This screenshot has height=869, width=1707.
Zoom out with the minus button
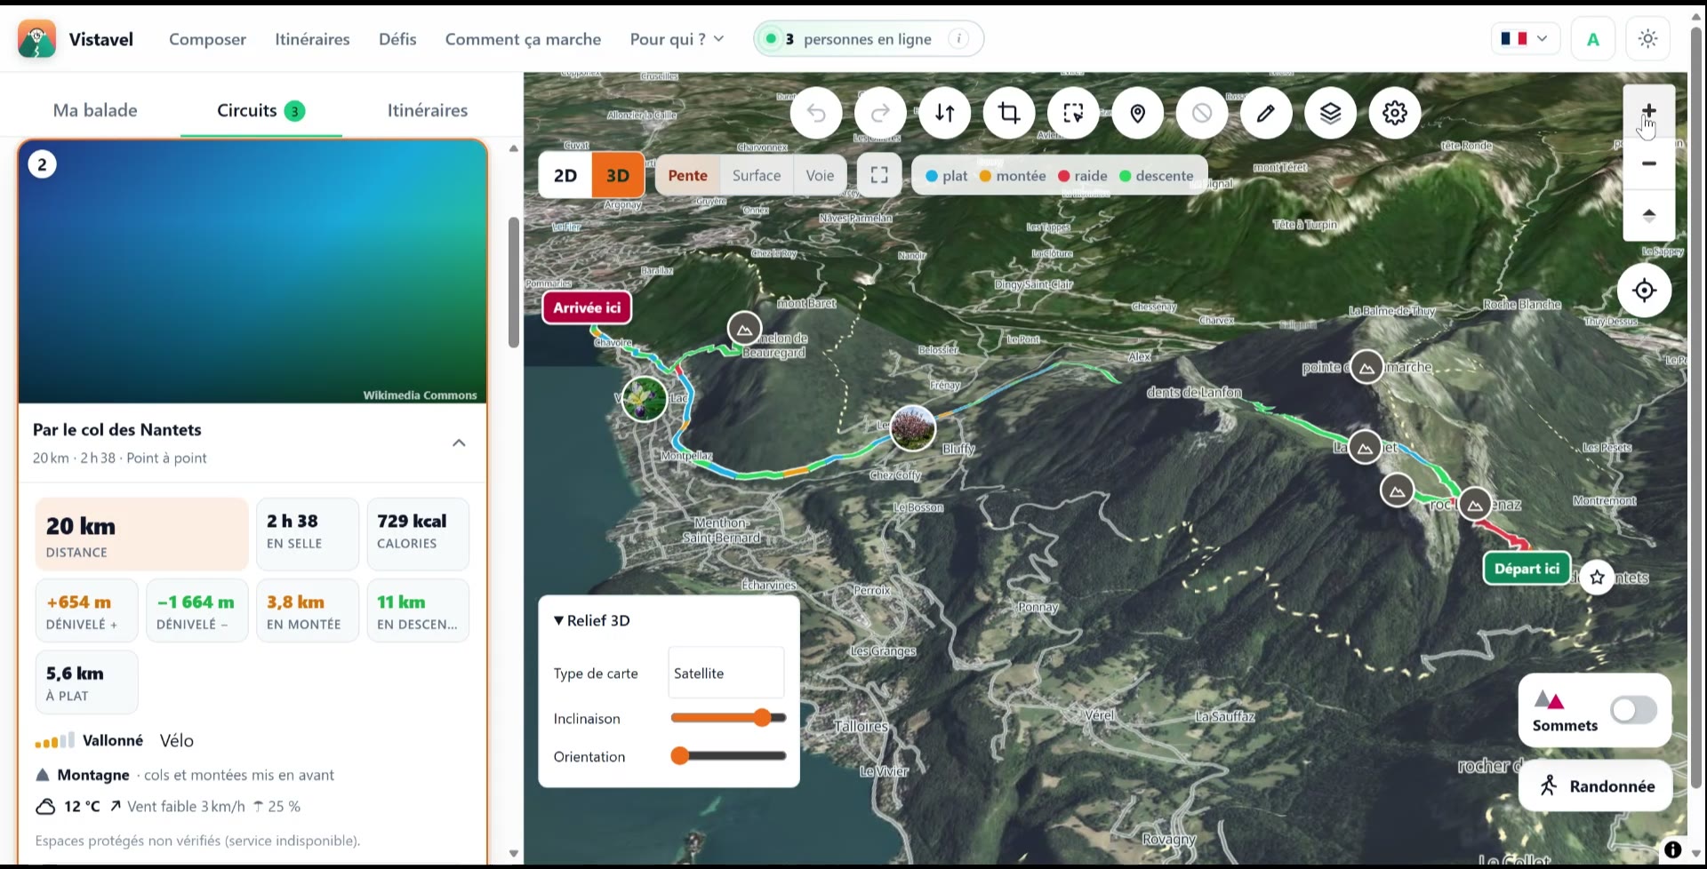tap(1649, 163)
